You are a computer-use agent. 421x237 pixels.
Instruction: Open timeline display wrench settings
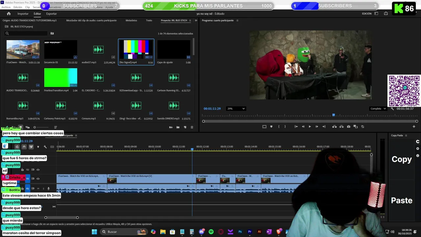[x=45, y=147]
